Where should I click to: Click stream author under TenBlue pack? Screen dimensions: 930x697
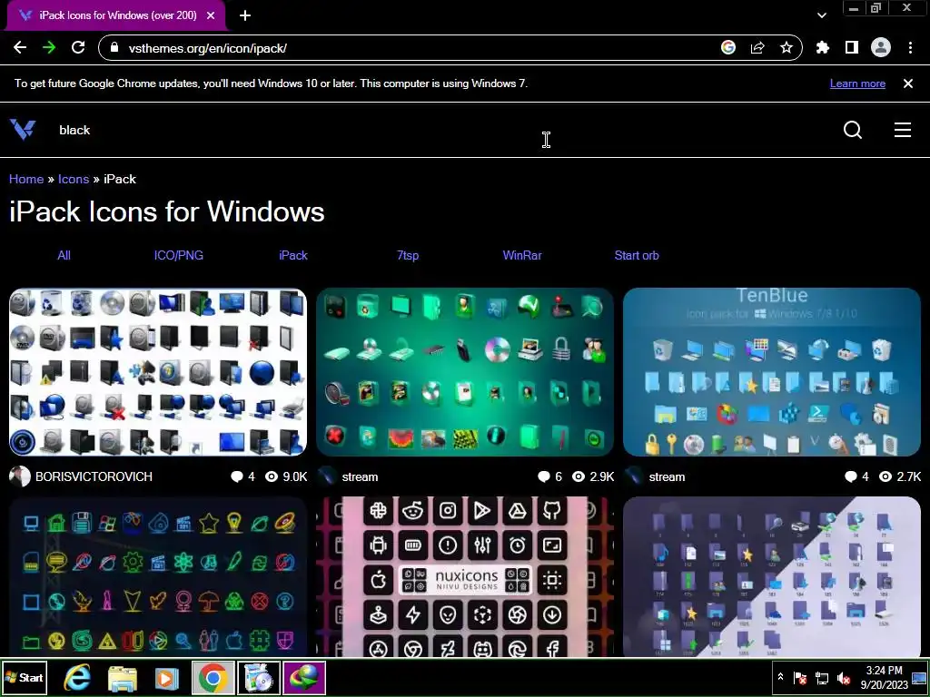click(667, 476)
